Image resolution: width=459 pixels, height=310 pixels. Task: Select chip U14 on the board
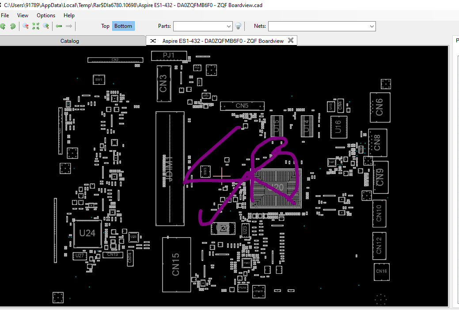tap(307, 126)
